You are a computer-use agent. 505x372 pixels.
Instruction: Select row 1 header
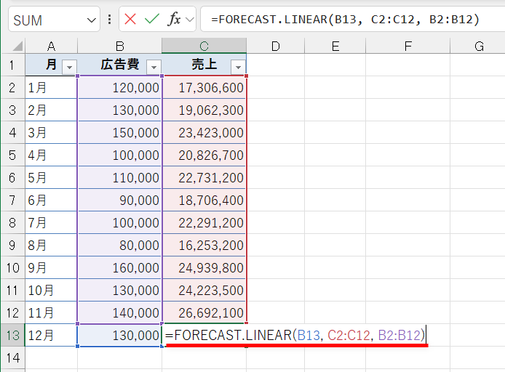click(12, 65)
